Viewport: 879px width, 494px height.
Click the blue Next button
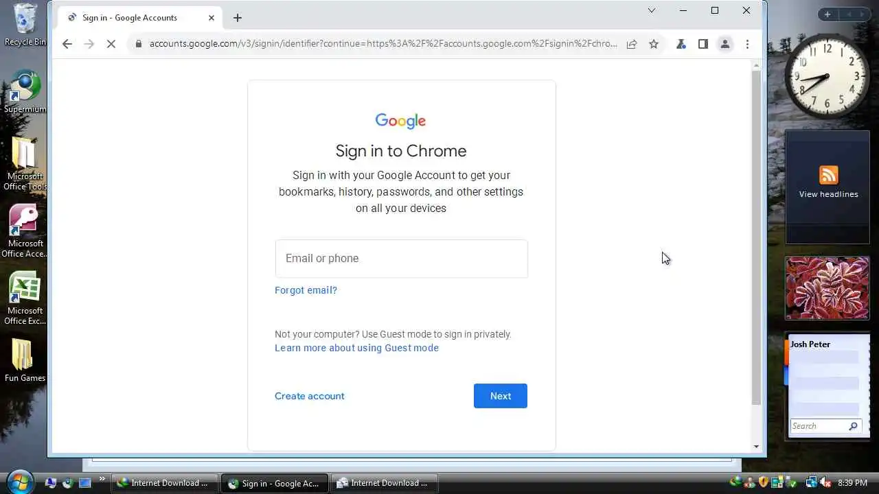click(x=501, y=396)
